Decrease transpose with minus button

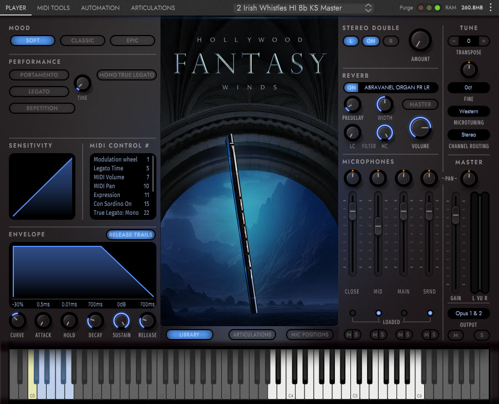click(454, 41)
